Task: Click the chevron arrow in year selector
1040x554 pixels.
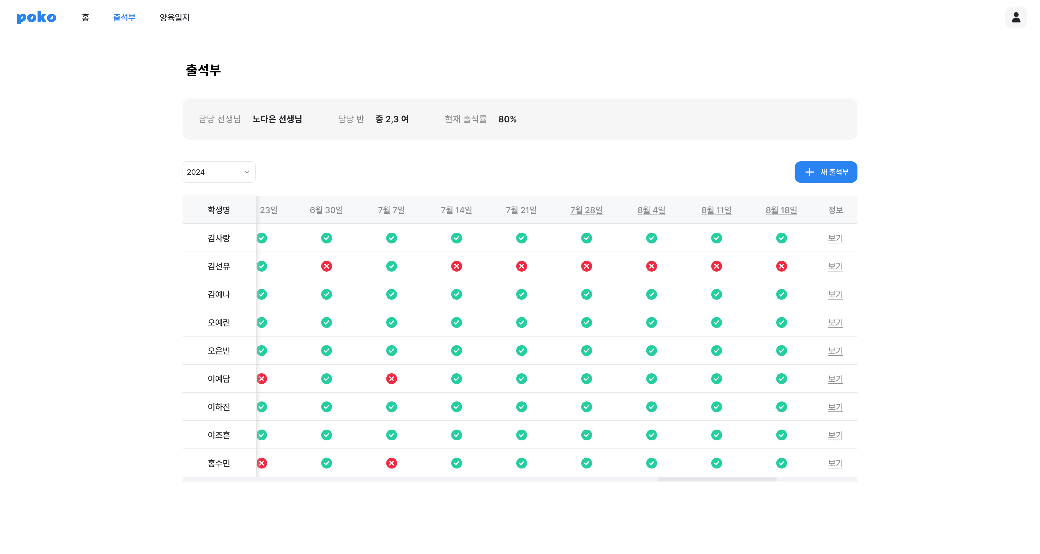Action: pyautogui.click(x=247, y=172)
